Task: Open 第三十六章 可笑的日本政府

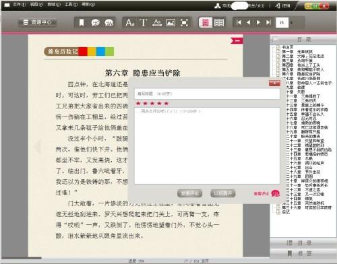Action: pyautogui.click(x=307, y=207)
